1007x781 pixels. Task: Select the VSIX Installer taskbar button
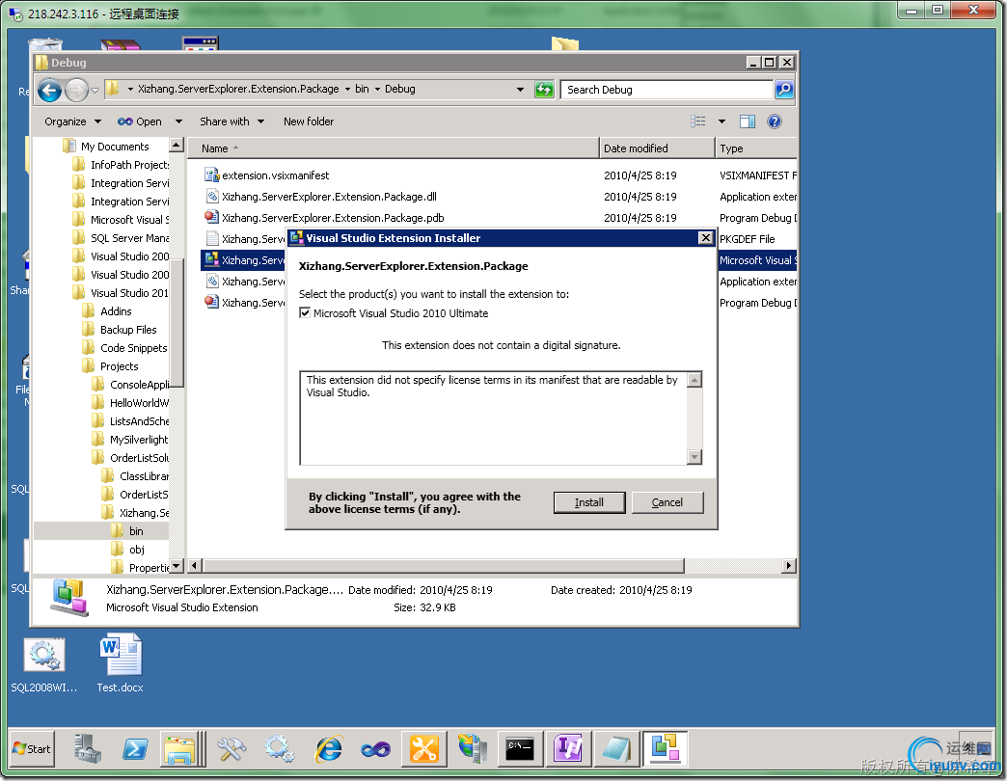click(665, 749)
